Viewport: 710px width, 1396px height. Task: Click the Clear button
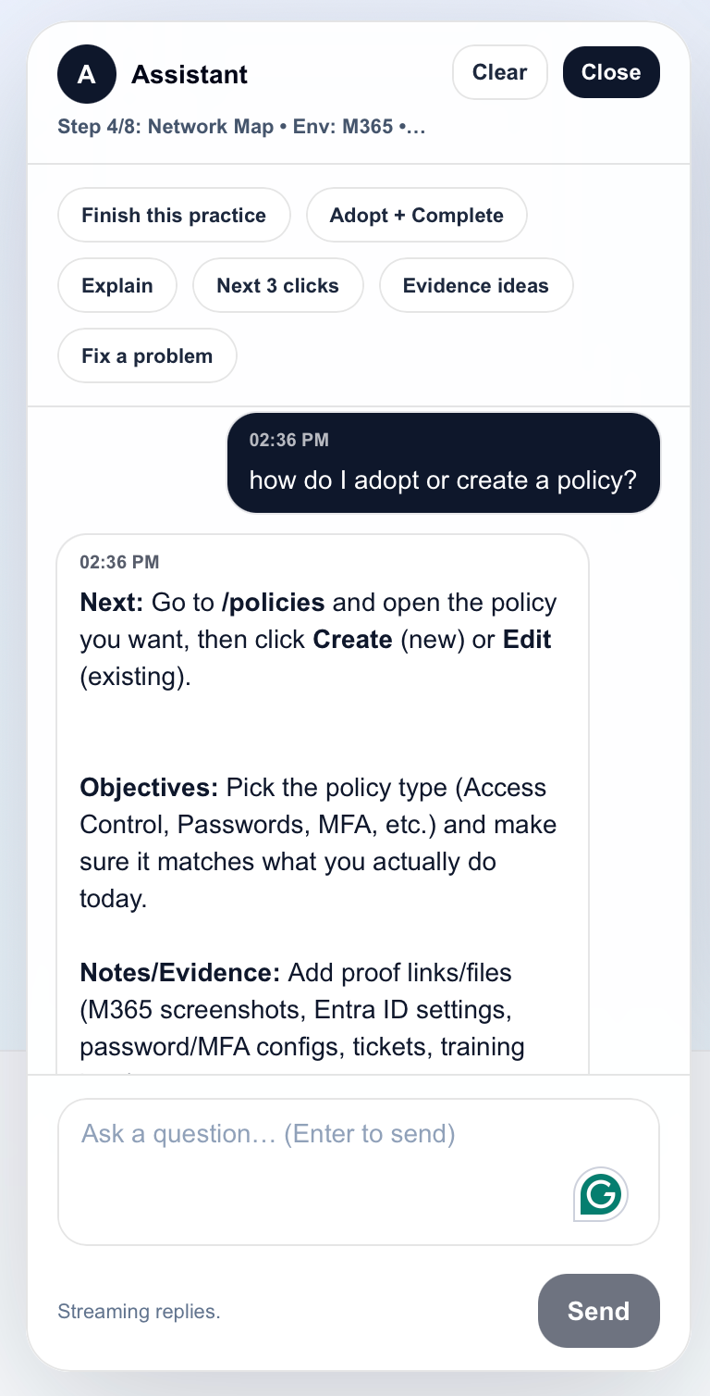pyautogui.click(x=500, y=71)
